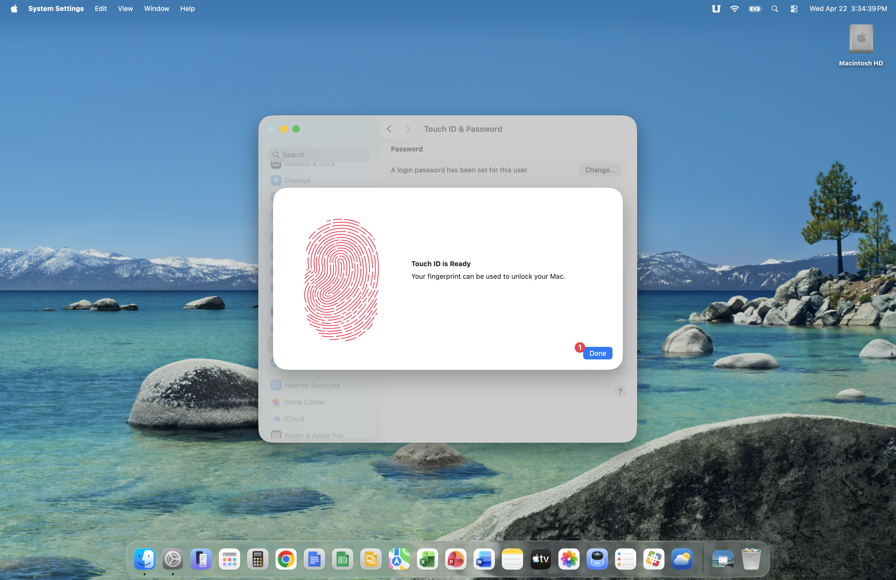Open the Apple menu
The width and height of the screenshot is (896, 580).
click(14, 8)
